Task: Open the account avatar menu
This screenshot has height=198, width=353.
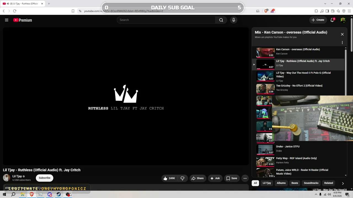Action: tap(343, 20)
